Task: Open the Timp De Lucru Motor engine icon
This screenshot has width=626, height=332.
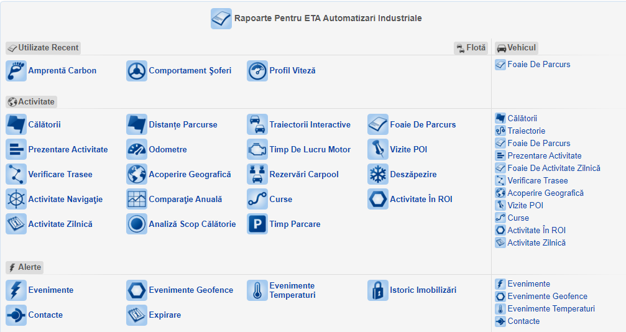Action: 257,150
